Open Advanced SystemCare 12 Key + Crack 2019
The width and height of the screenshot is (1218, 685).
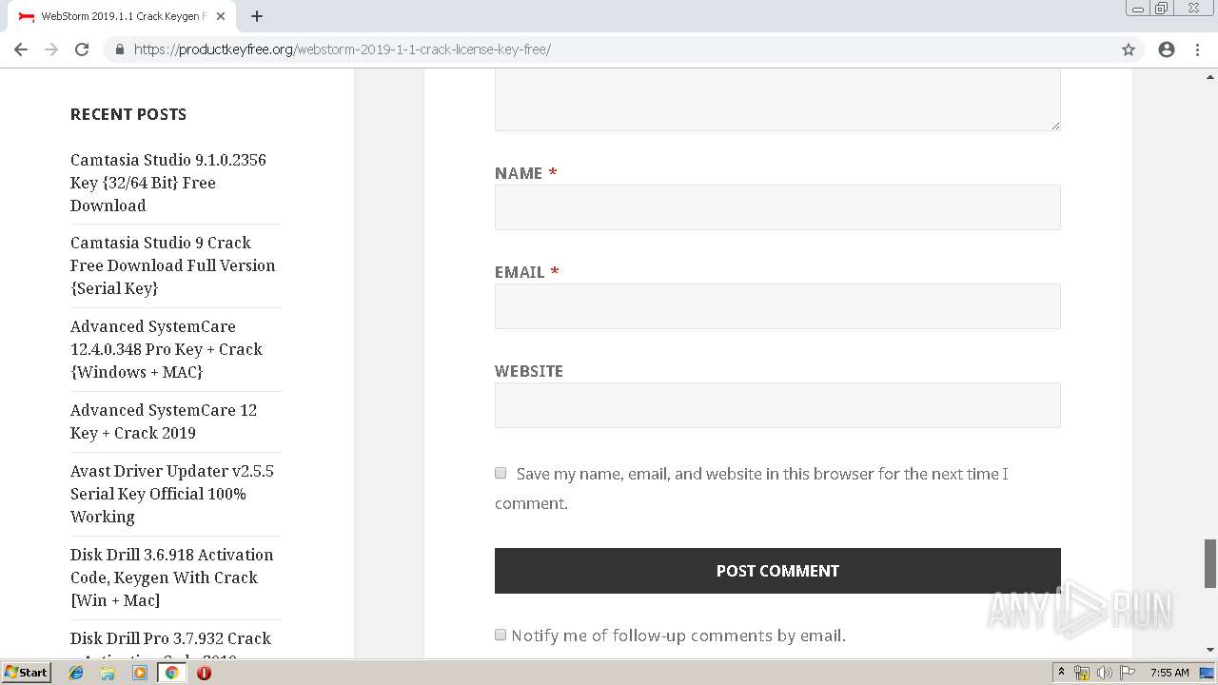(x=164, y=421)
